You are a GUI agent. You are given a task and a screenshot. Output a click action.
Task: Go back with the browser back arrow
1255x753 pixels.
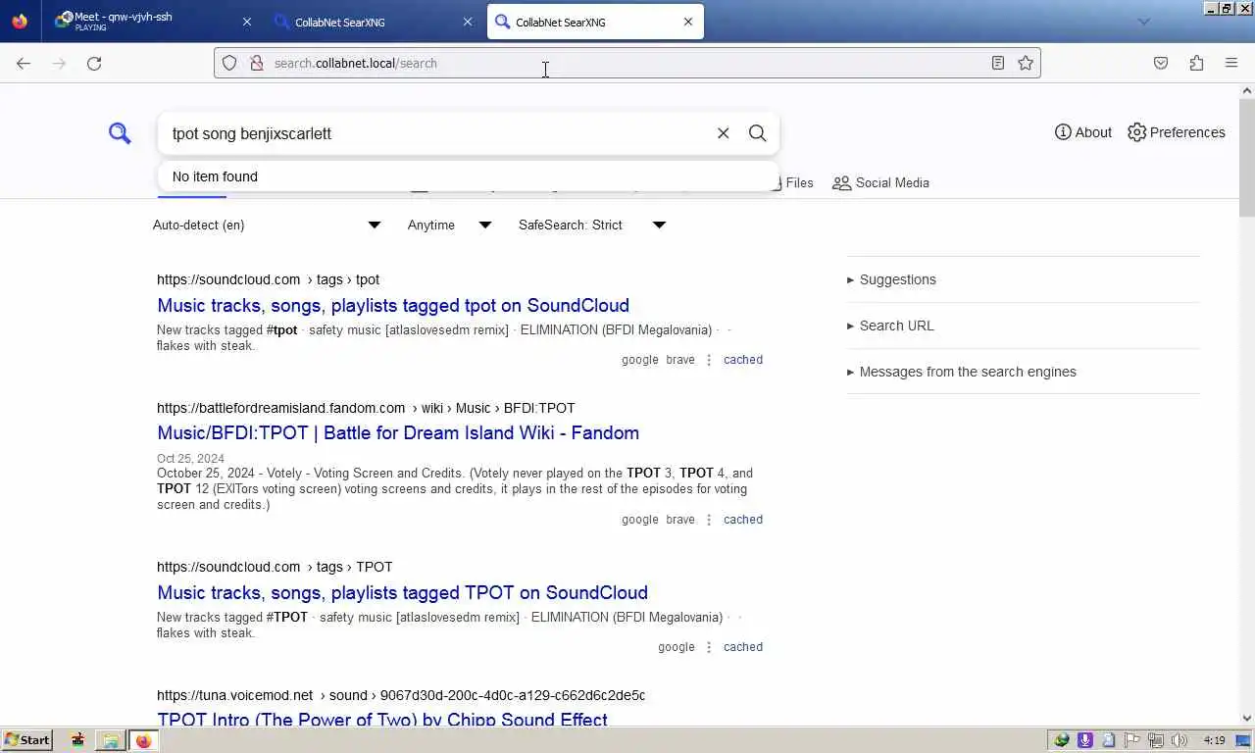(x=24, y=63)
